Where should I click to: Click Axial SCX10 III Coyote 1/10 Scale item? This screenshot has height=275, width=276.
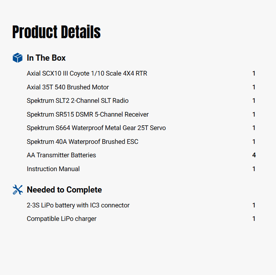87,73
